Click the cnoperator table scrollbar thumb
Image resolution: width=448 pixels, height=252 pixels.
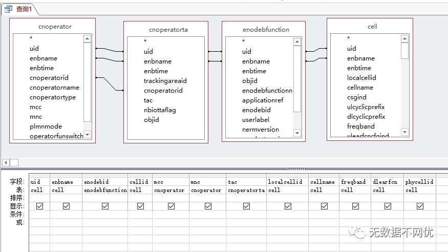pos(88,82)
